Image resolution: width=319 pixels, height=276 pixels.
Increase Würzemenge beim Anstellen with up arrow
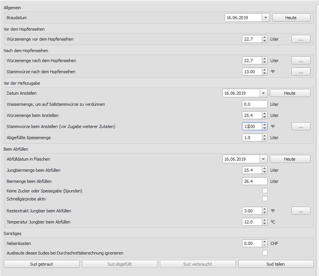(265, 113)
